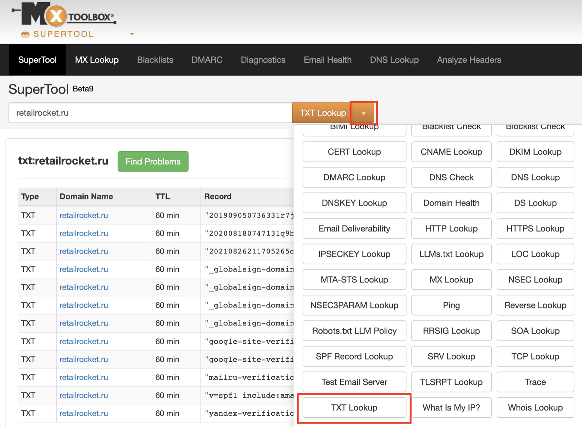Choose DNS Check option
The height and width of the screenshot is (427, 582).
(451, 177)
